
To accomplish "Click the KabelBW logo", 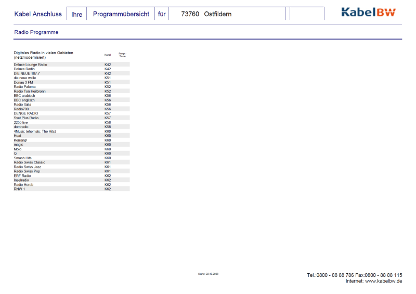I will click(x=368, y=12).
